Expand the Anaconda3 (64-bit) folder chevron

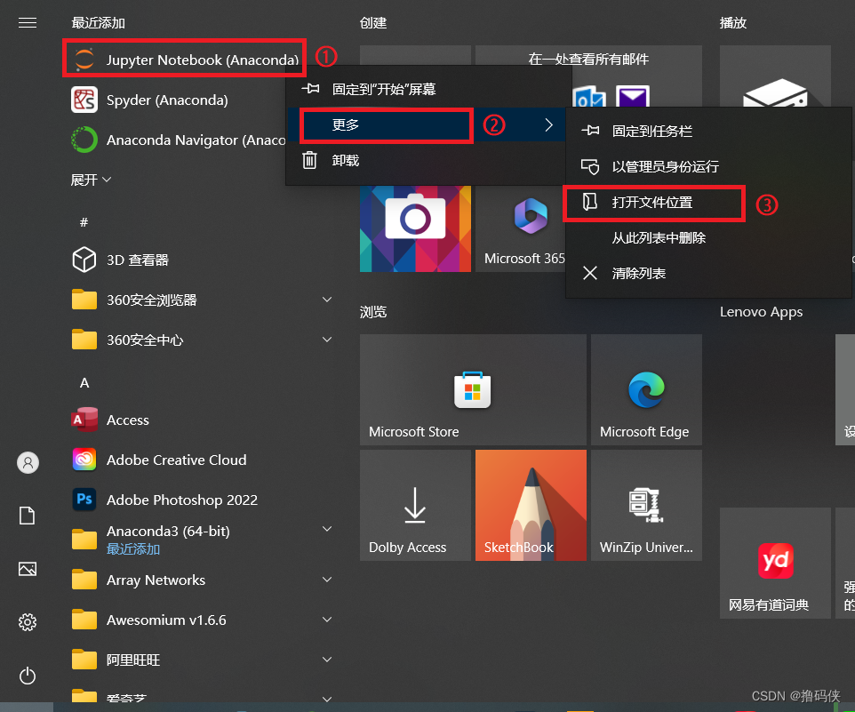[327, 529]
